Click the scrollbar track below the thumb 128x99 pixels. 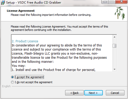click(x=115, y=57)
